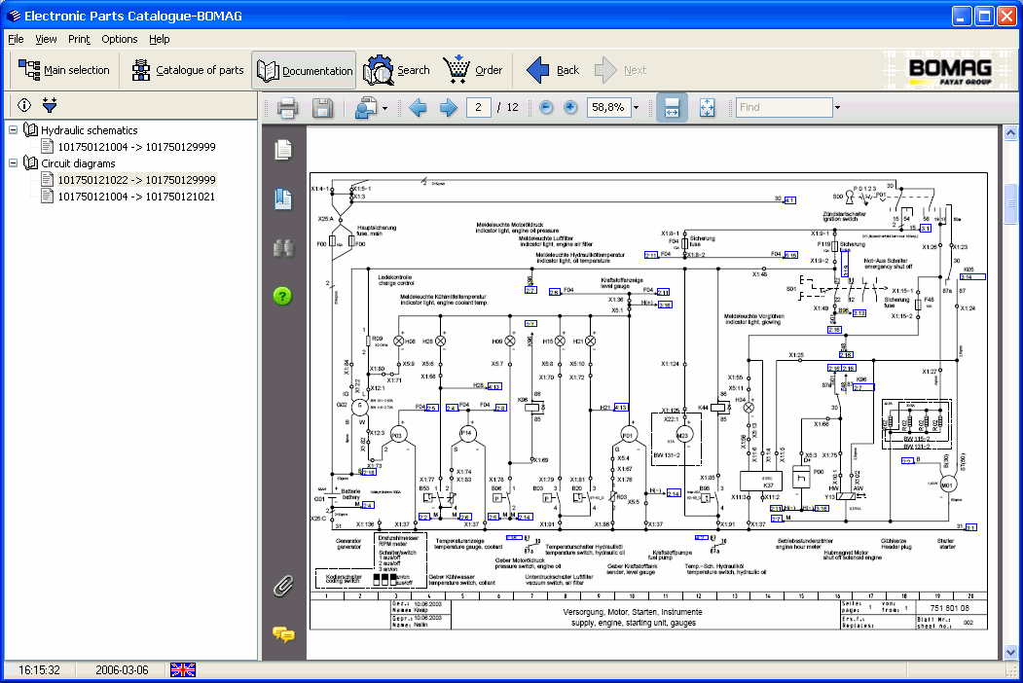The height and width of the screenshot is (683, 1023).
Task: Open the Pages panel in sidebar
Action: pyautogui.click(x=283, y=150)
